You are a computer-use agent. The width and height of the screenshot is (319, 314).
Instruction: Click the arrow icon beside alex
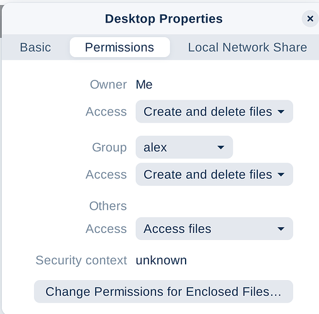point(221,148)
